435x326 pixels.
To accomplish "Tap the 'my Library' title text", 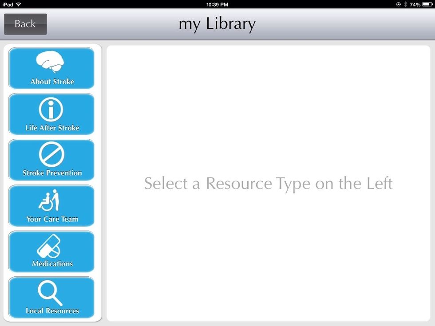I will tap(217, 24).
